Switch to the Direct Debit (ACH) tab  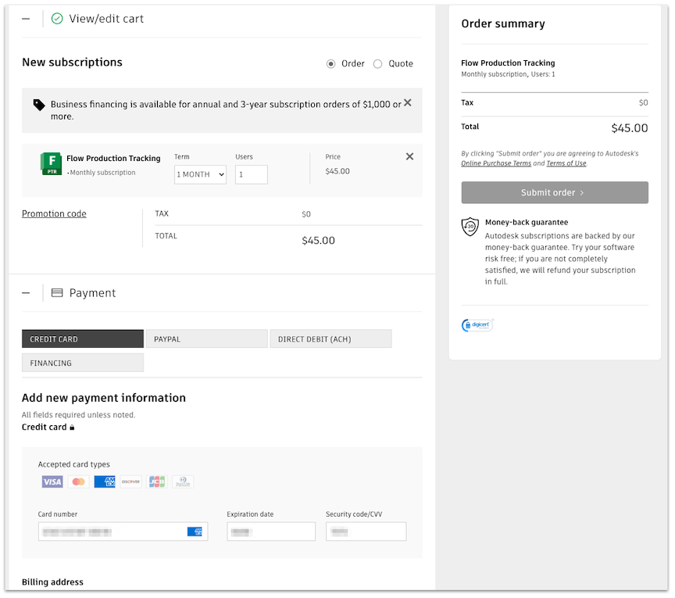(x=330, y=339)
